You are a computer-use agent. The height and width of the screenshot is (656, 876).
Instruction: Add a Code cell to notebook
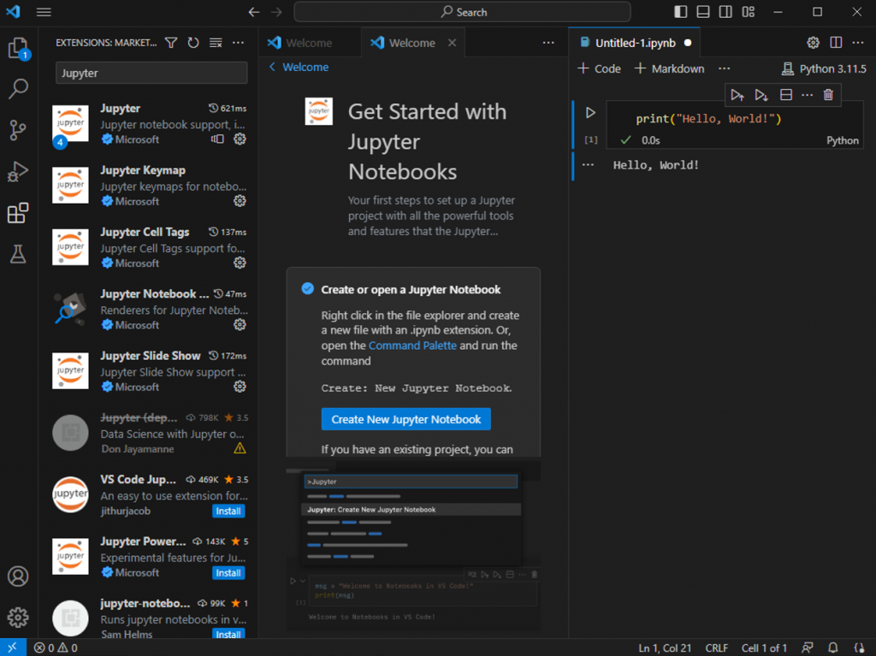[600, 68]
